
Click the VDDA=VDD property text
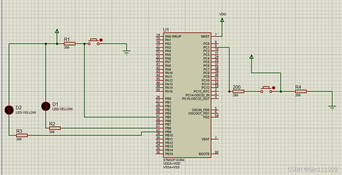pyautogui.click(x=172, y=163)
